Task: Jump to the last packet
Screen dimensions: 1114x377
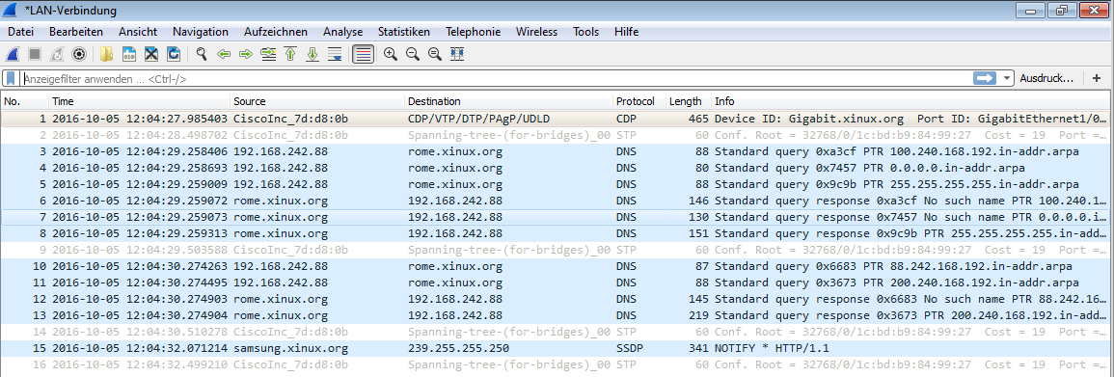Action: click(312, 54)
